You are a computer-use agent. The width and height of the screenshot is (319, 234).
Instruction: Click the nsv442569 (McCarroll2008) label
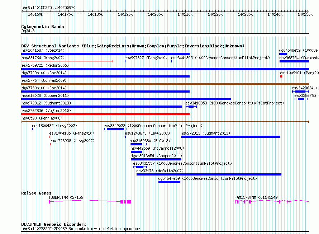click(157, 148)
